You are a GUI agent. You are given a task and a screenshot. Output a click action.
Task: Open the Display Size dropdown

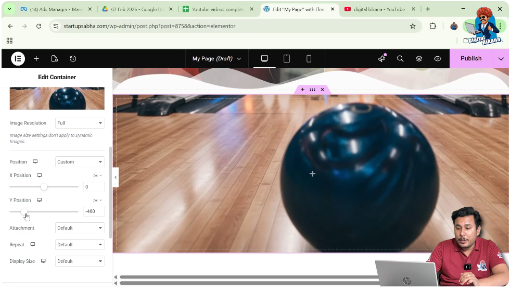click(x=80, y=261)
